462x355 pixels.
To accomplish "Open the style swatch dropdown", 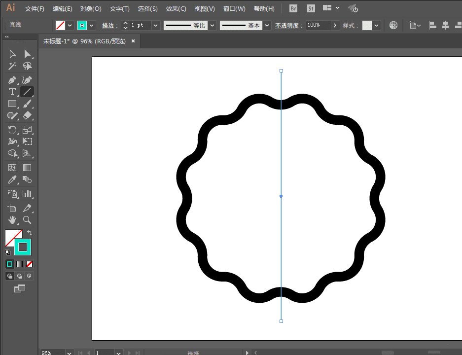I will [x=377, y=25].
